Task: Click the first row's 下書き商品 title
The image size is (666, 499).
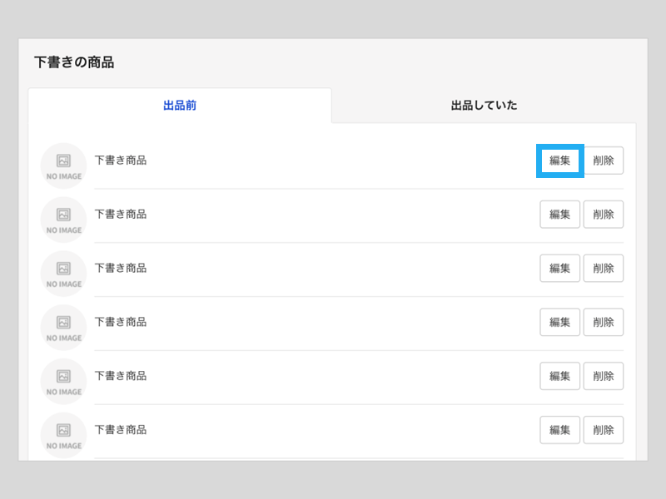Action: pyautogui.click(x=121, y=161)
